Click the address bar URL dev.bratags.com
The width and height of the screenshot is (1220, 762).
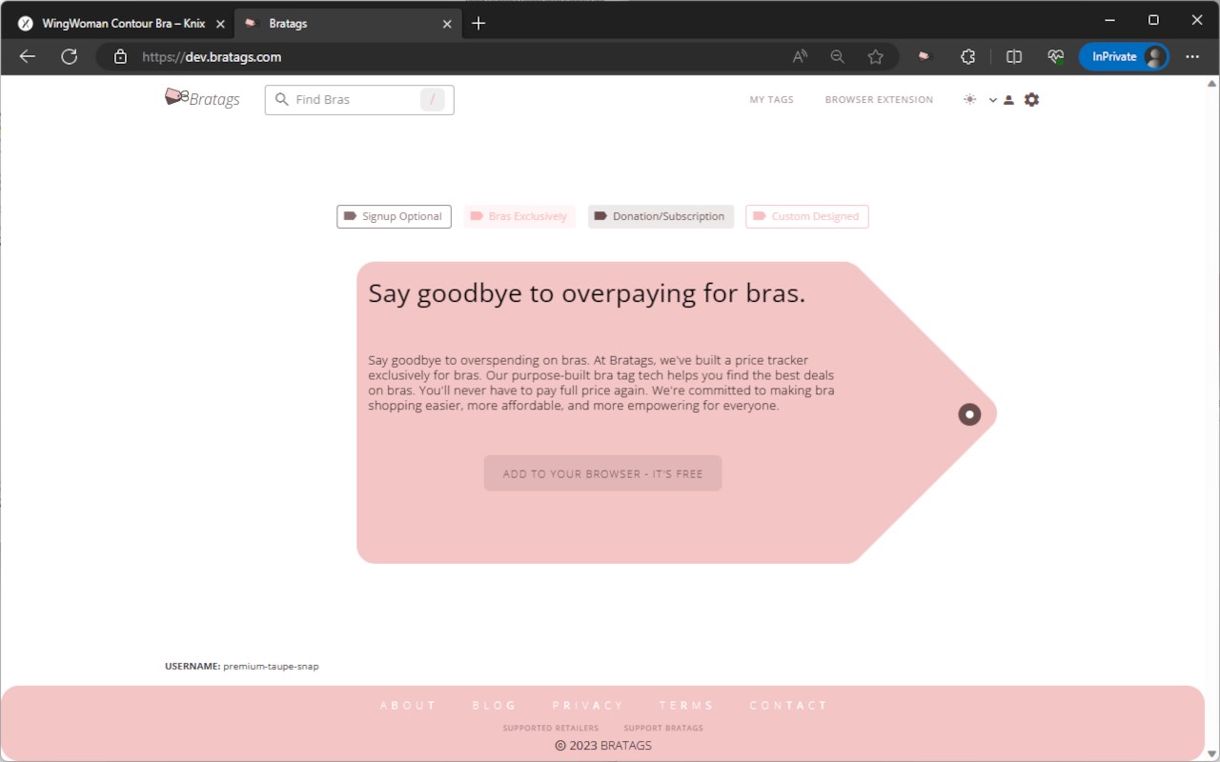[x=212, y=57]
